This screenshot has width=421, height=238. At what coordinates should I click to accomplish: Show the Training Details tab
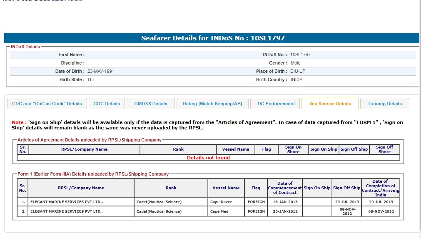(384, 104)
